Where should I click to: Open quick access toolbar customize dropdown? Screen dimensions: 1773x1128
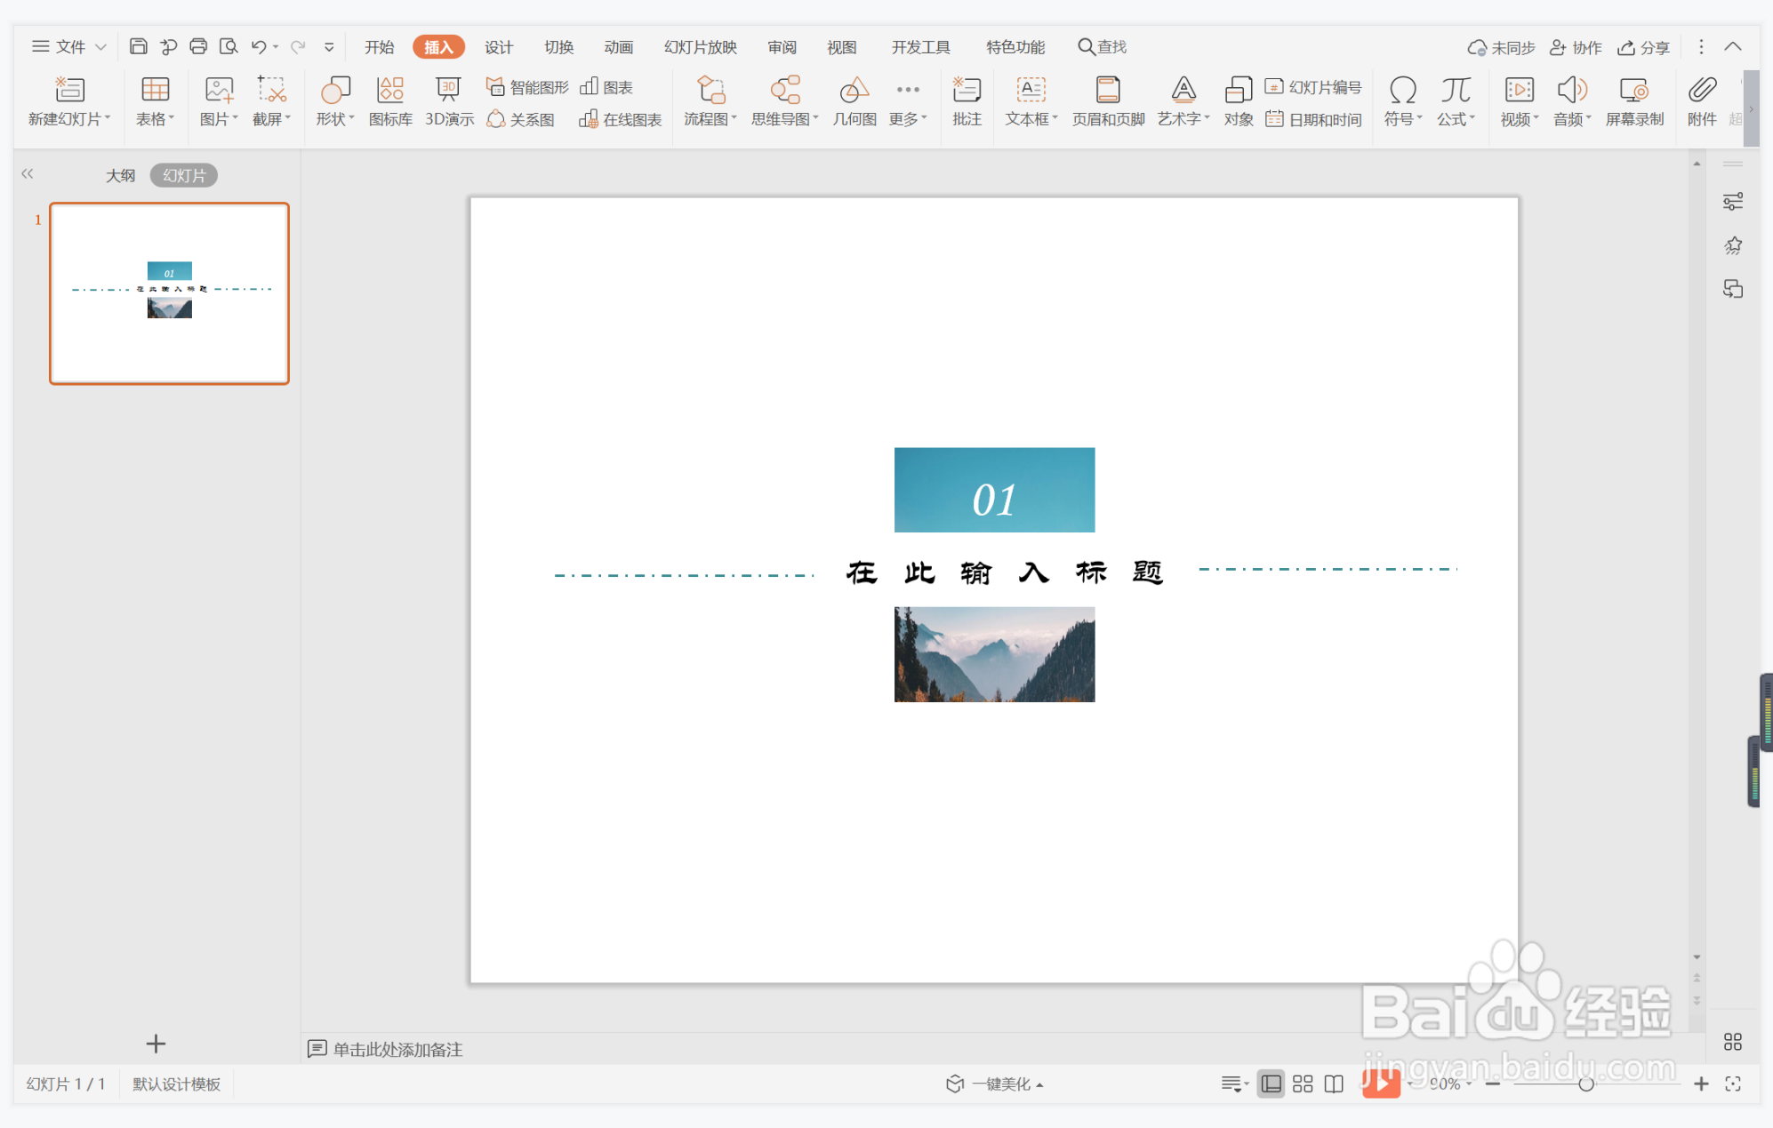pos(329,47)
